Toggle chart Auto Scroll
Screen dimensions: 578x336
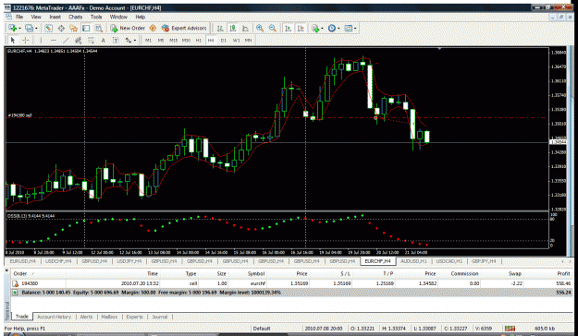(289, 28)
